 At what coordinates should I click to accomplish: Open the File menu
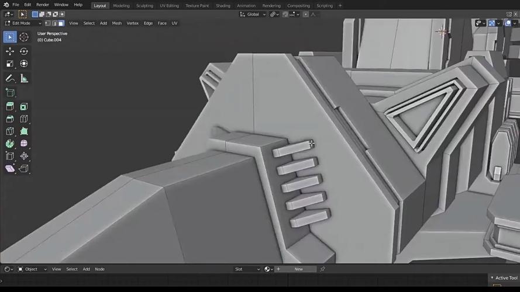(16, 5)
